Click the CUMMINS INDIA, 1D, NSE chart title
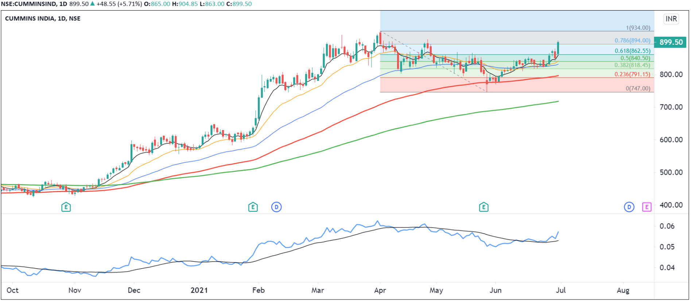 43,19
